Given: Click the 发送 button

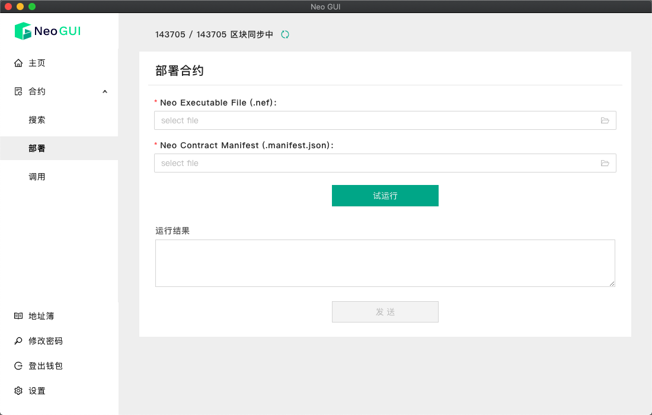Looking at the screenshot, I should point(385,312).
